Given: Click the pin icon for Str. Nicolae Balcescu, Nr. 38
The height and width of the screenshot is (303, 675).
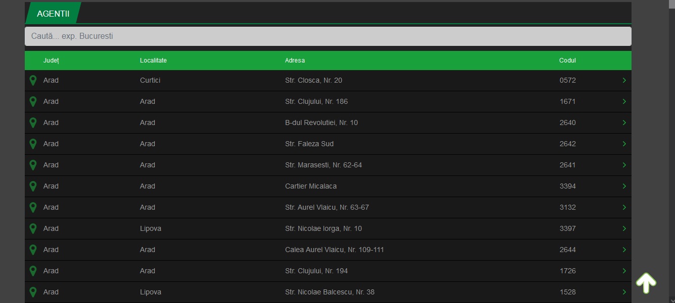Looking at the screenshot, I should pos(33,292).
